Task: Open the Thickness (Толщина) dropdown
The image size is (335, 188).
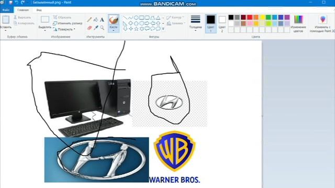Action: tap(195, 23)
